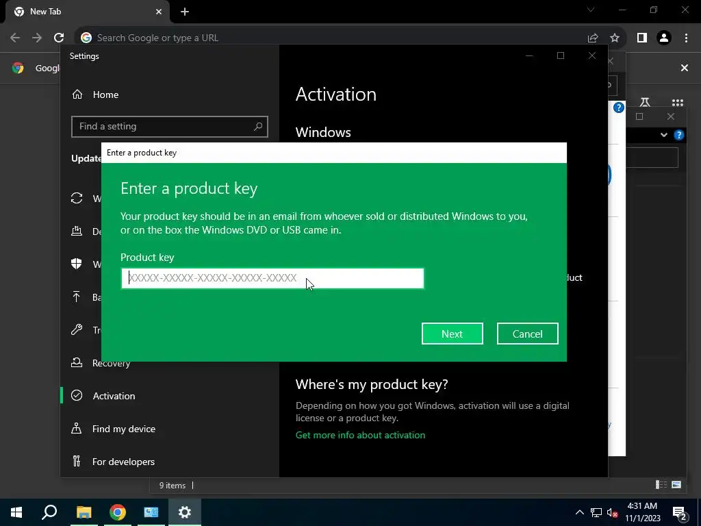This screenshot has width=701, height=526.
Task: Open Chrome from taskbar
Action: (118, 512)
